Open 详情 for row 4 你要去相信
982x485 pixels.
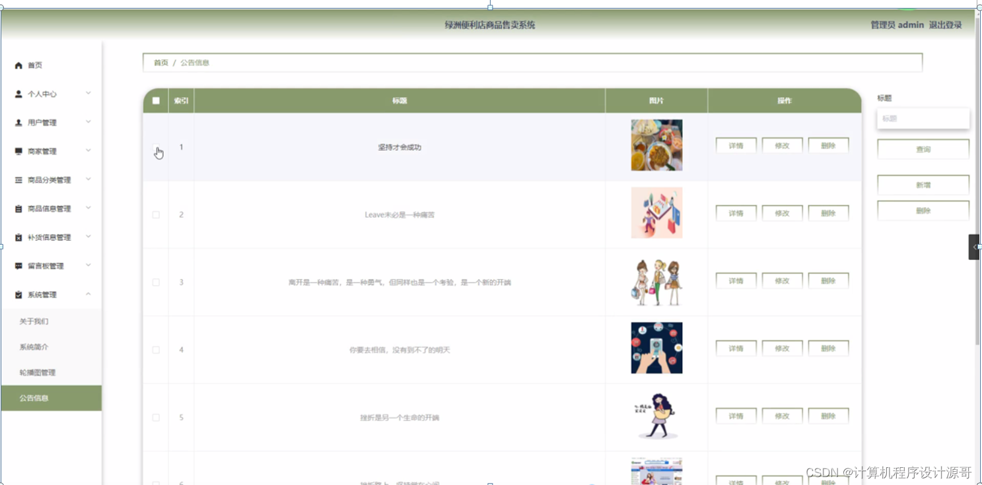click(736, 348)
